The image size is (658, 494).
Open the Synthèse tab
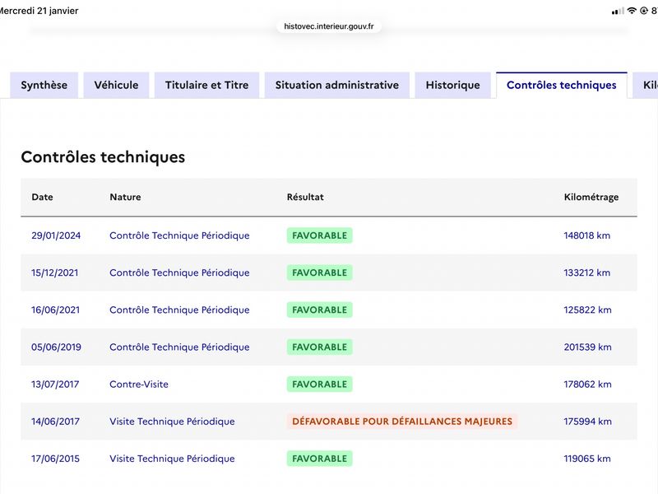click(44, 85)
